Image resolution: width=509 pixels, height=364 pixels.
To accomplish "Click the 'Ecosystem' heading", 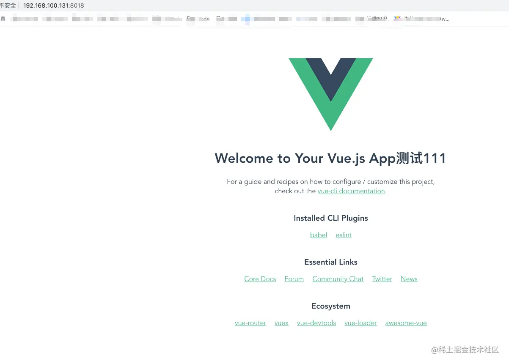I will [331, 306].
